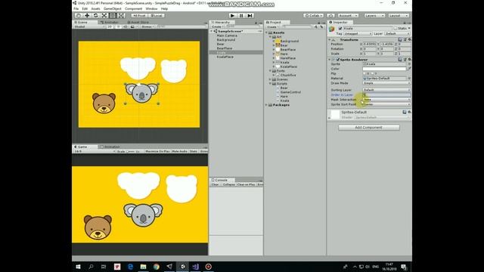Screen dimensions: 484x272
Task: Switch to the Console tab
Action: click(x=222, y=180)
